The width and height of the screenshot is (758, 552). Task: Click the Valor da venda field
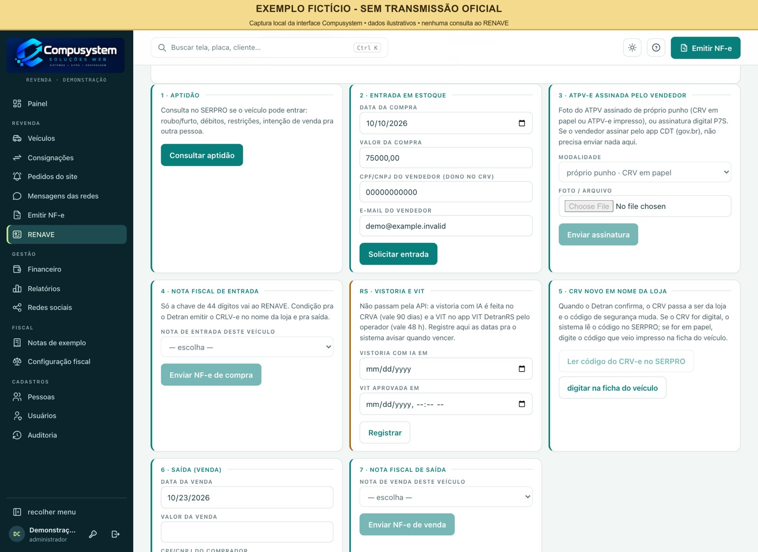pyautogui.click(x=247, y=532)
